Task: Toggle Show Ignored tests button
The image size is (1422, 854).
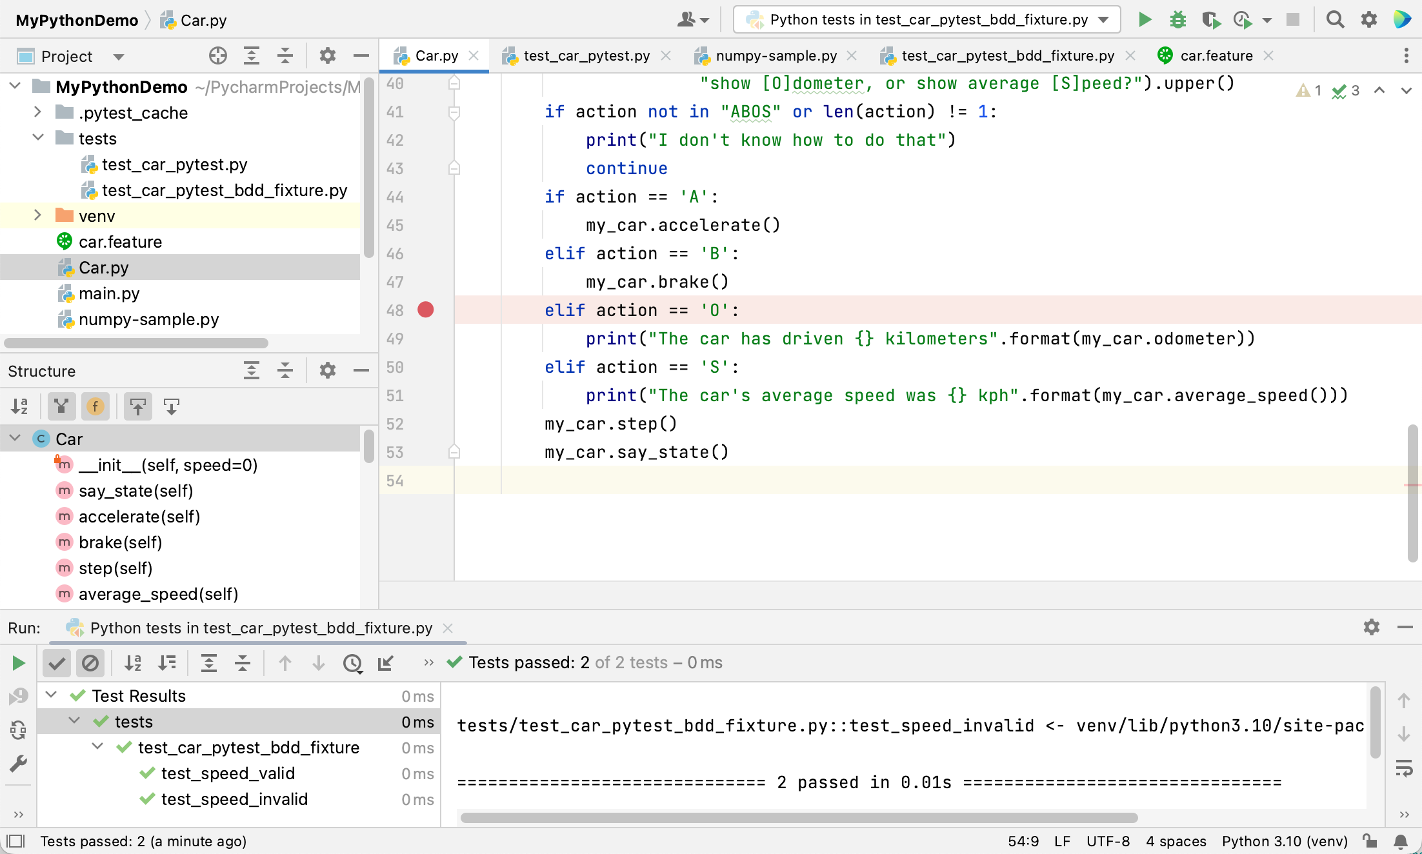Action: point(90,663)
